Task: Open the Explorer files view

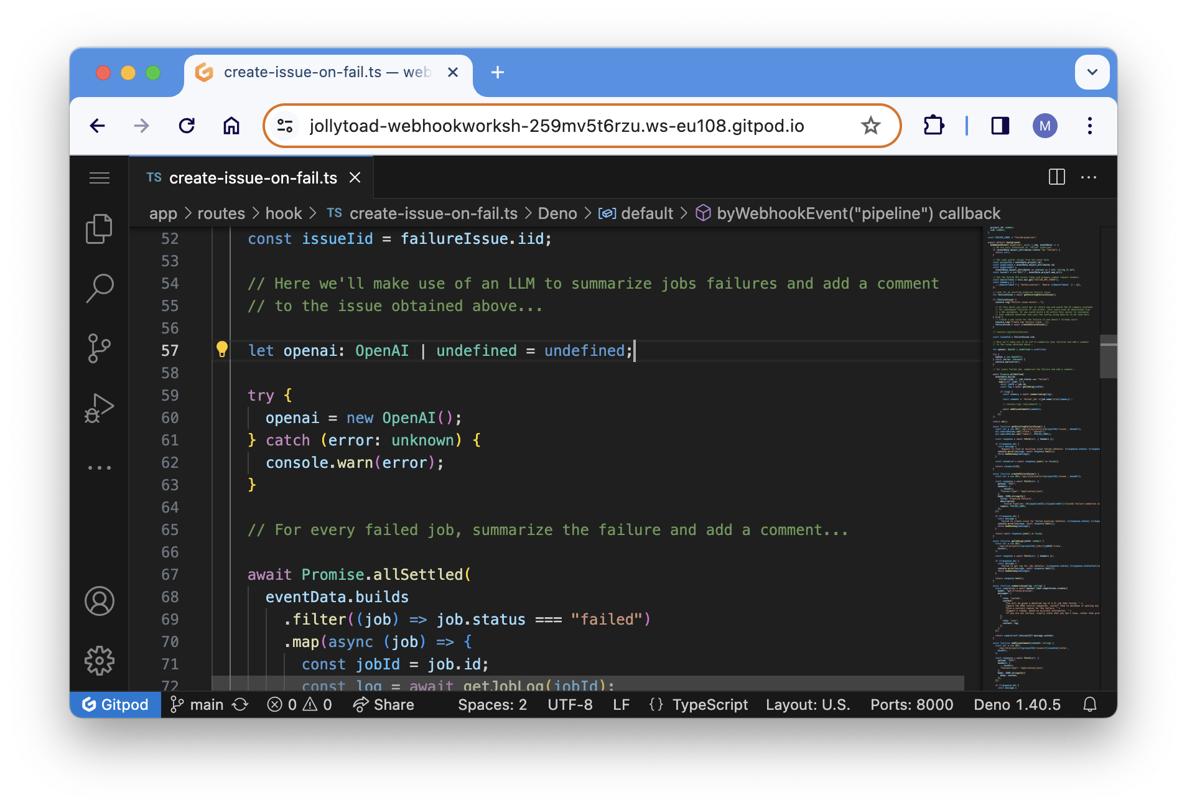Action: pyautogui.click(x=100, y=229)
